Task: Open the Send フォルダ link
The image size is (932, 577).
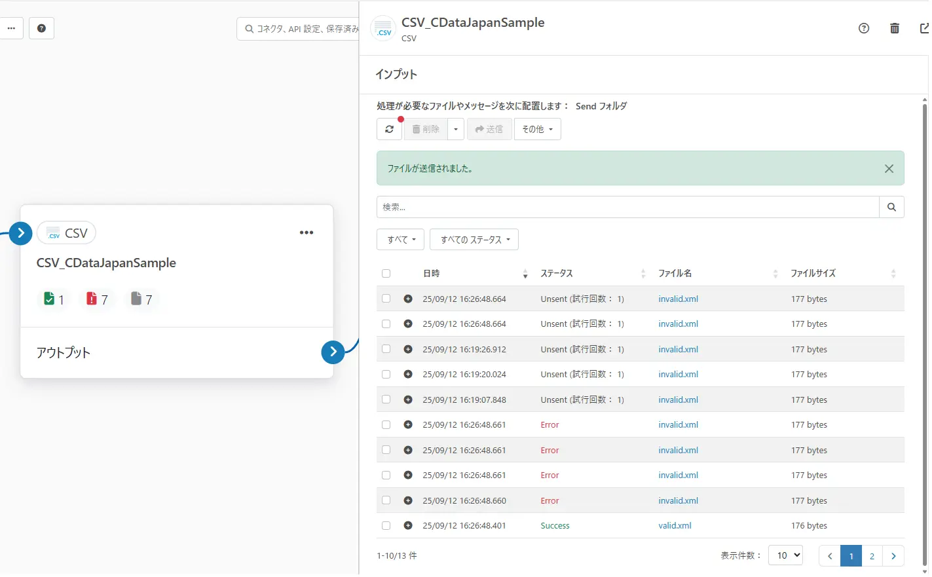Action: (x=601, y=105)
